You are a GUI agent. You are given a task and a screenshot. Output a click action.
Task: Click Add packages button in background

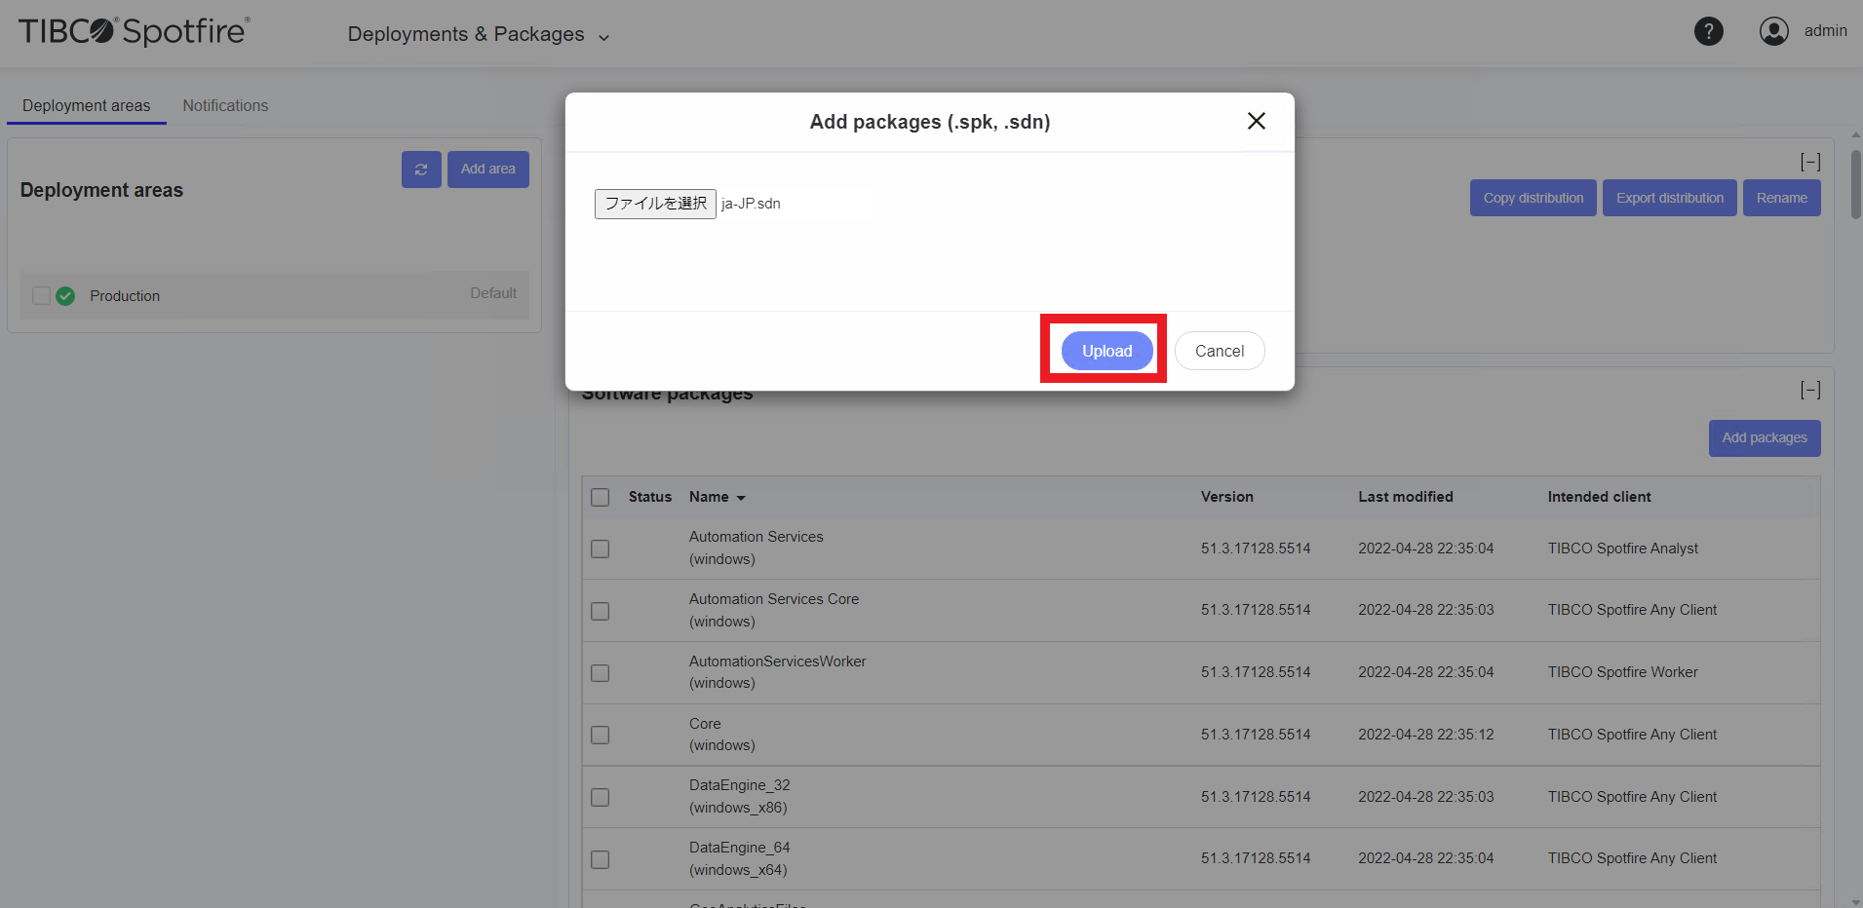pyautogui.click(x=1765, y=438)
